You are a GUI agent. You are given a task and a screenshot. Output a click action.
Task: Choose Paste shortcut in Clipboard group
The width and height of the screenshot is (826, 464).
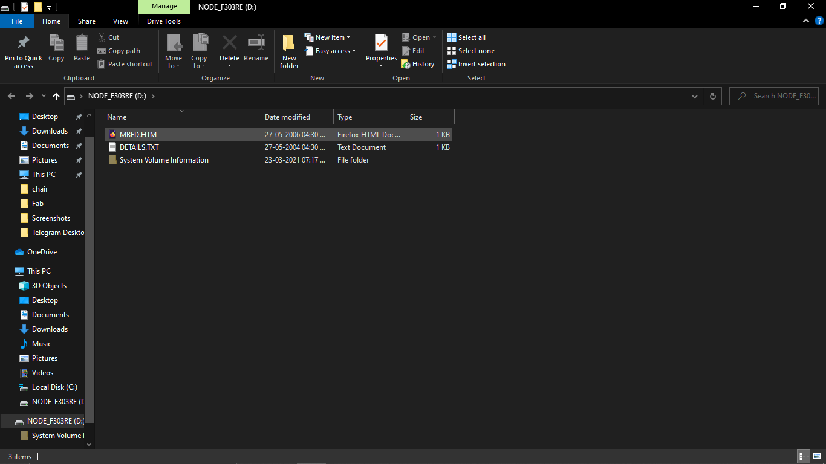125,64
